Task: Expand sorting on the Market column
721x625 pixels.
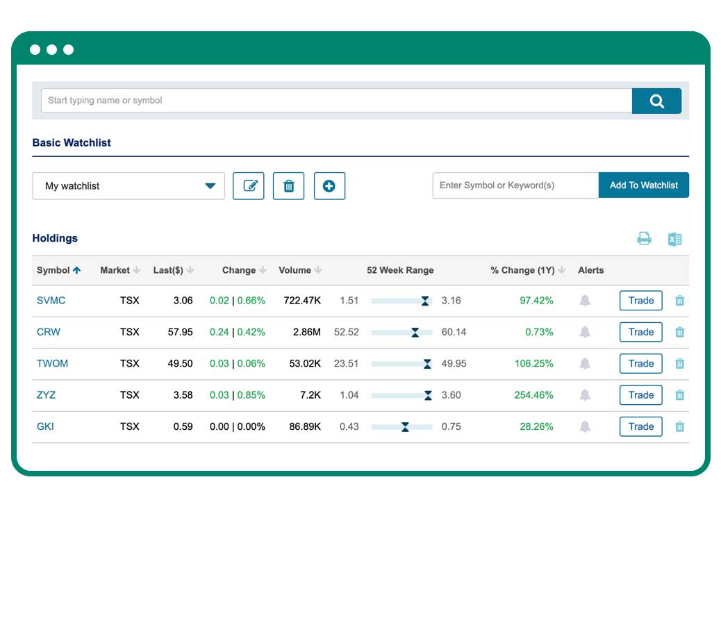Action: point(138,270)
